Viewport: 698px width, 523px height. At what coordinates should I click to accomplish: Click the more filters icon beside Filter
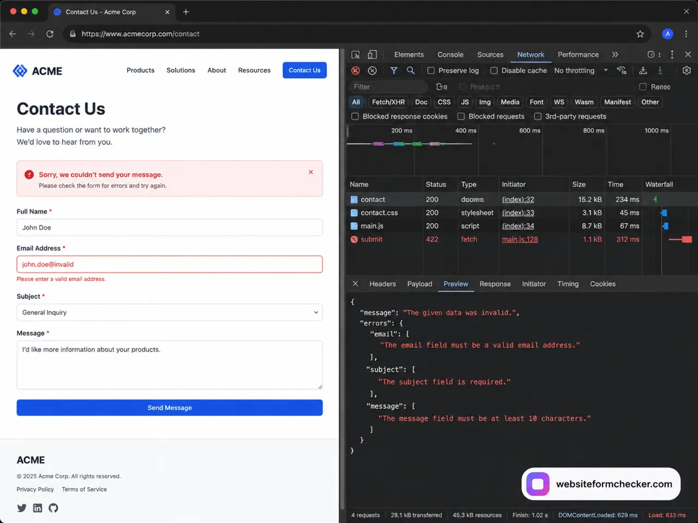[x=442, y=87]
